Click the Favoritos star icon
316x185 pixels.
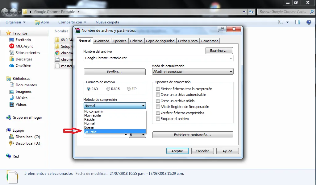click(x=8, y=33)
